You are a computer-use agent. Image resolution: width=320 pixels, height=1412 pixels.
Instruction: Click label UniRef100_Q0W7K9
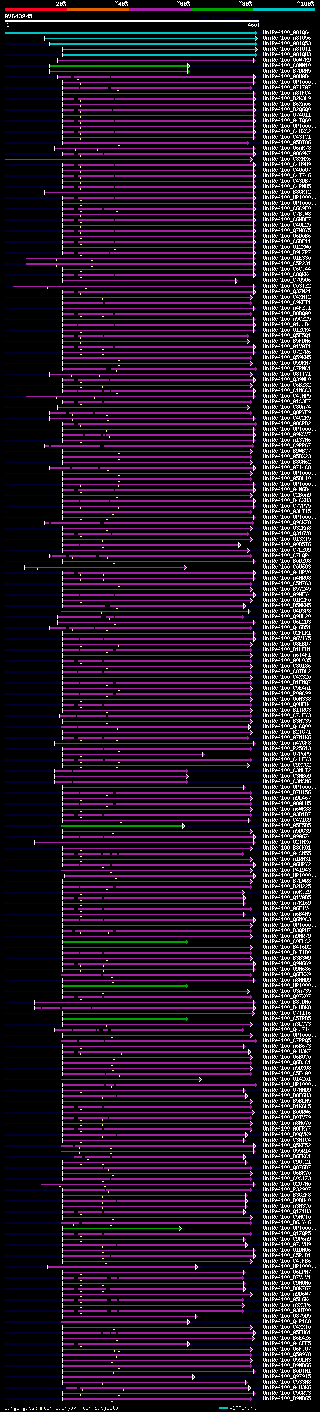[287, 60]
